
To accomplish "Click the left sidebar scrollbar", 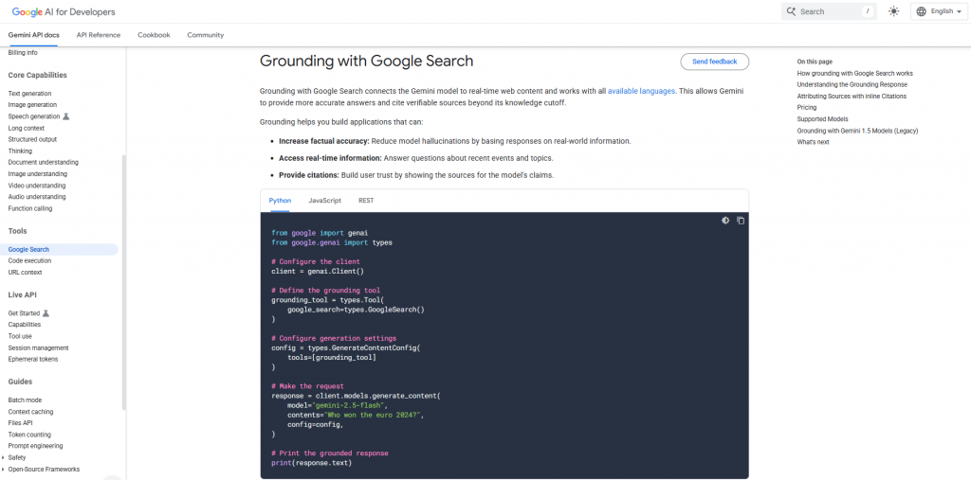I will 123,284.
